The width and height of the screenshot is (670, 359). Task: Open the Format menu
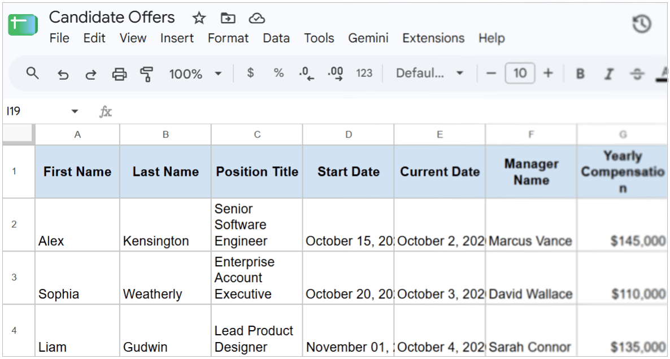coord(228,38)
